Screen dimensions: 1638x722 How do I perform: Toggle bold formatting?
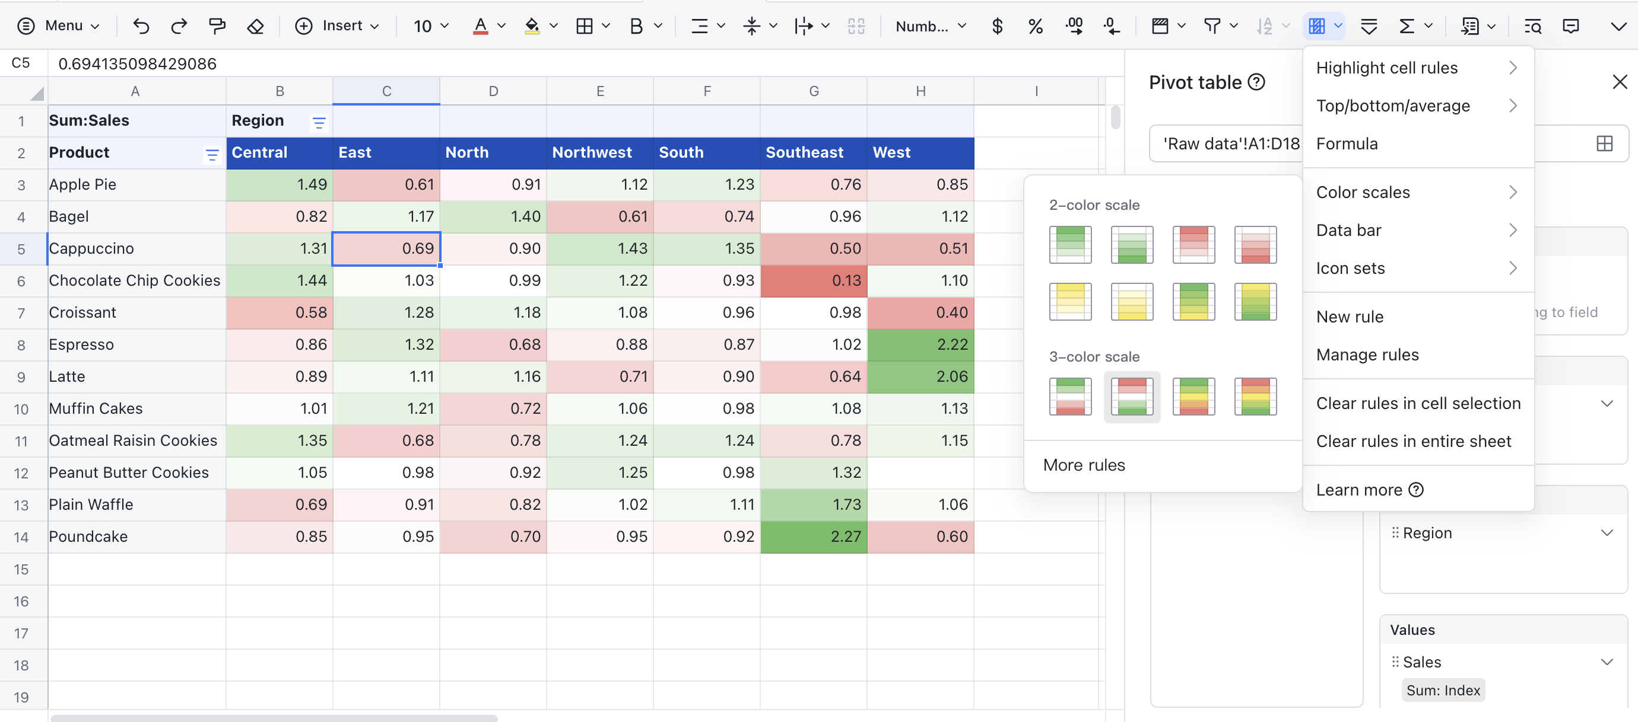pyautogui.click(x=636, y=26)
